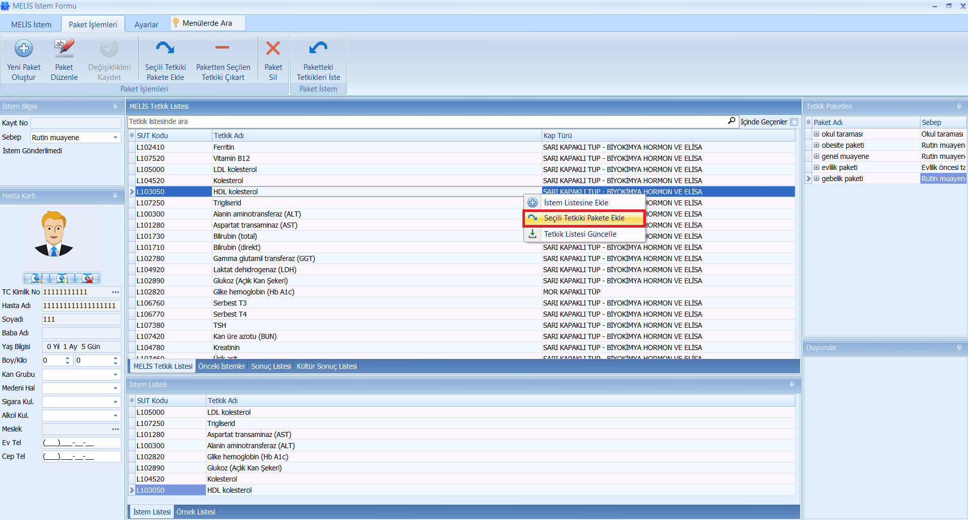Open the Medeni Hal dropdown

(x=115, y=388)
